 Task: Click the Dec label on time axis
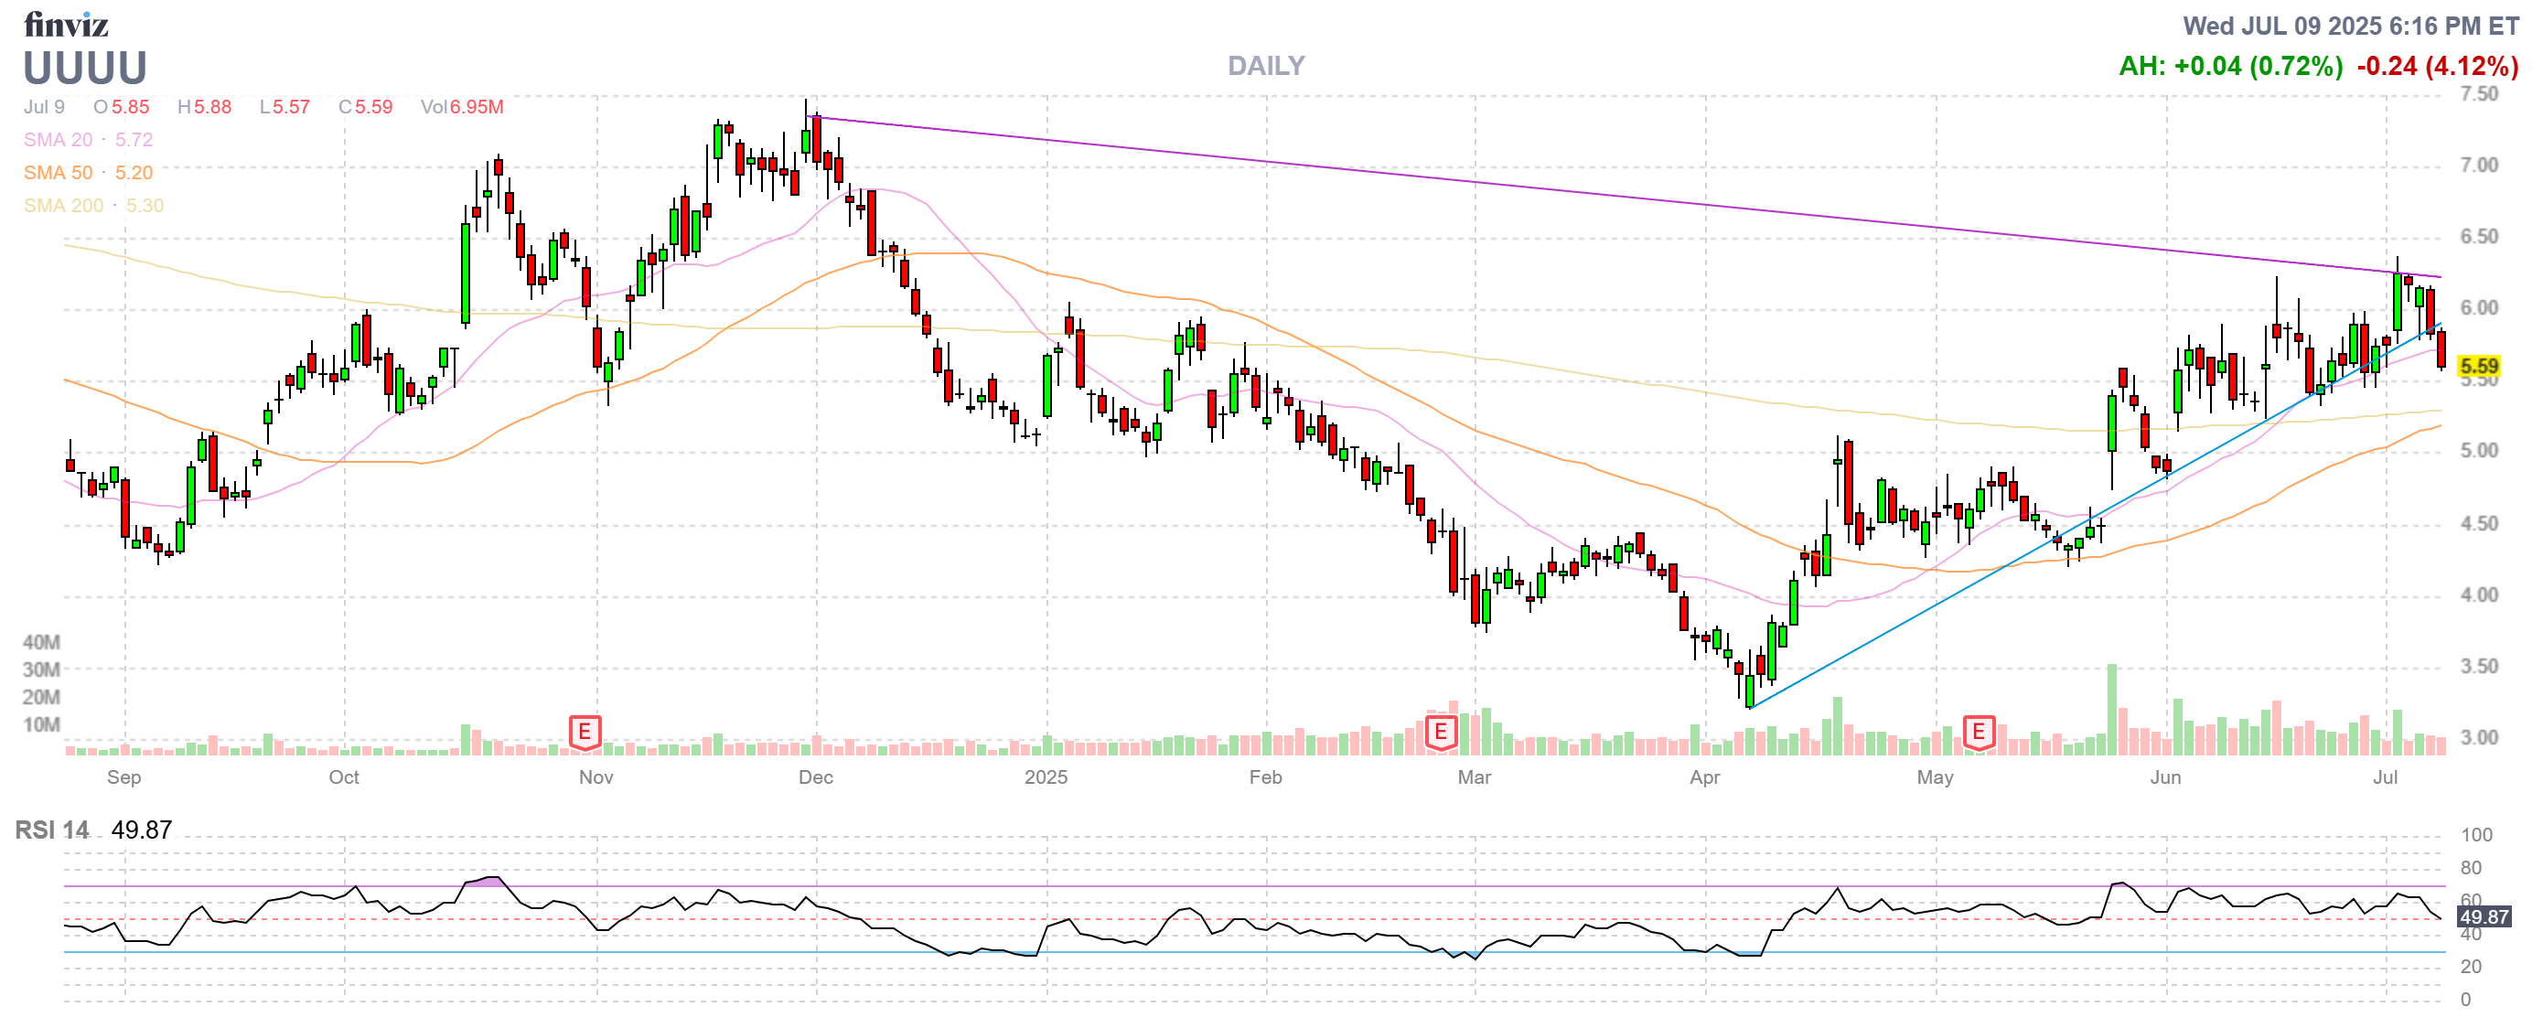(815, 777)
